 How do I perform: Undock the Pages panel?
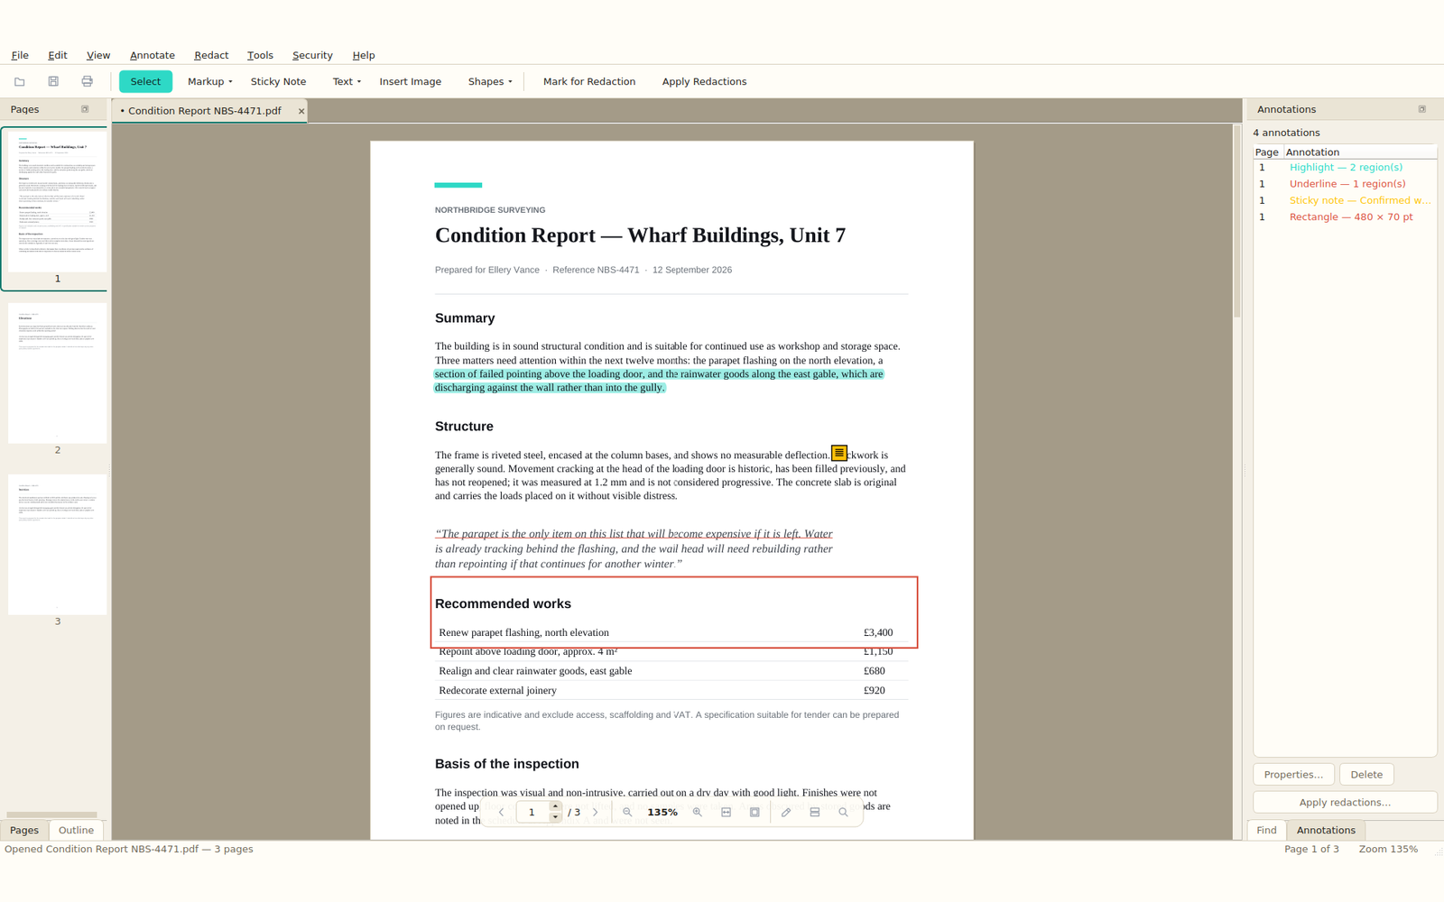coord(85,109)
